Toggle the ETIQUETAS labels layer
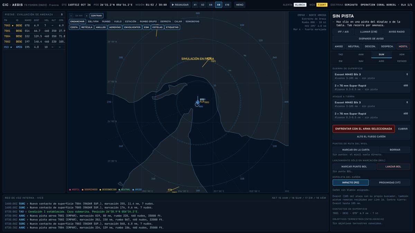Screen dimensions: 415x233 click(x=172, y=27)
